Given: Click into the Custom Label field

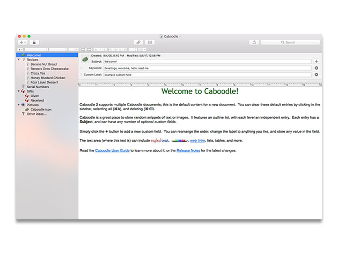Looking at the screenshot, I should (208, 75).
